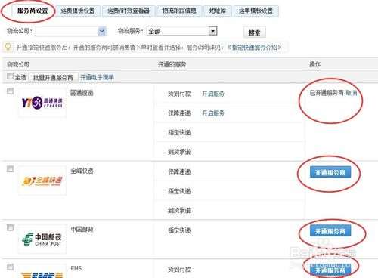Click 保障速递 in the 全峰快递 row
Viewport: 378px width, 278px height.
[179, 171]
